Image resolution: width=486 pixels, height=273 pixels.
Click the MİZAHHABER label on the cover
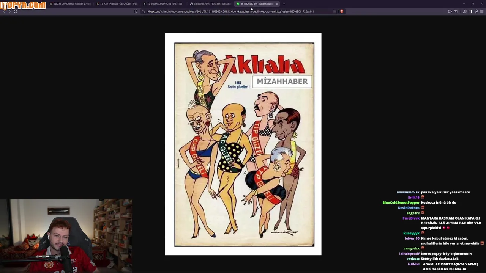coord(282,82)
